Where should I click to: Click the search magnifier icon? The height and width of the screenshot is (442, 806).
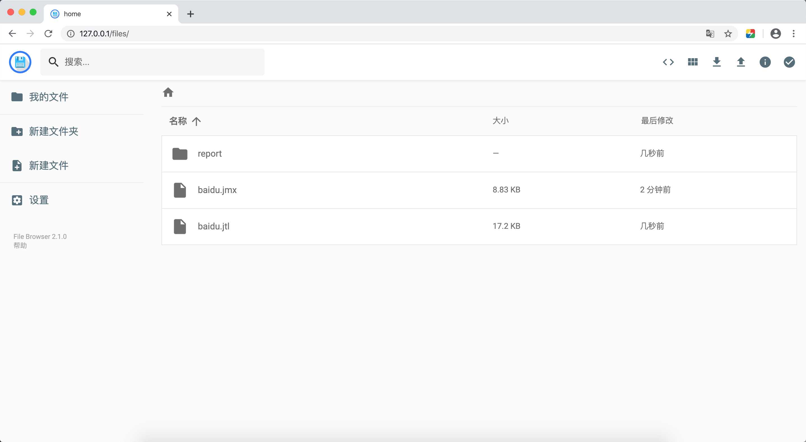point(54,62)
